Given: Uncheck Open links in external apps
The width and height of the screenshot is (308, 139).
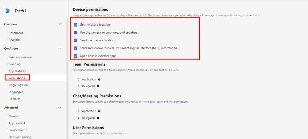Looking at the screenshot, I should pos(76,56).
